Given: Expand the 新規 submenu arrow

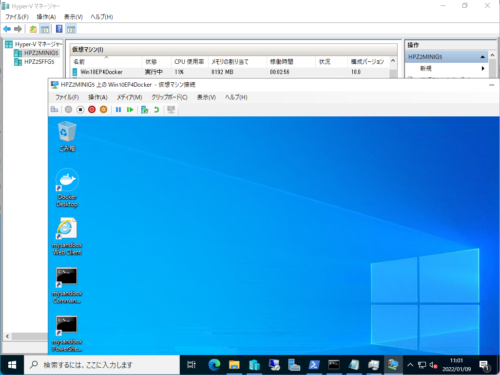Looking at the screenshot, I should click(x=483, y=69).
